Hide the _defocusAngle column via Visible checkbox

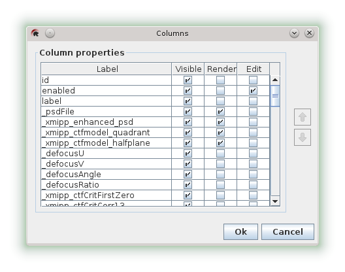[188, 174]
